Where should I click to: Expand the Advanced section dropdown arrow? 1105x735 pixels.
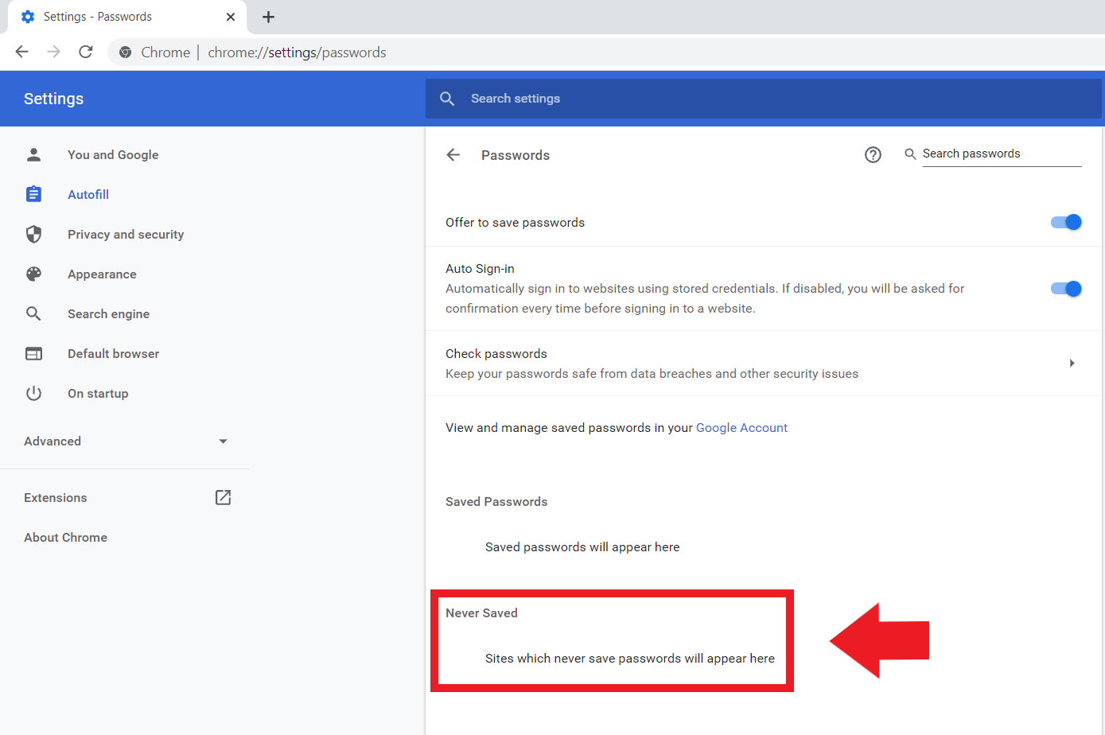coord(223,441)
